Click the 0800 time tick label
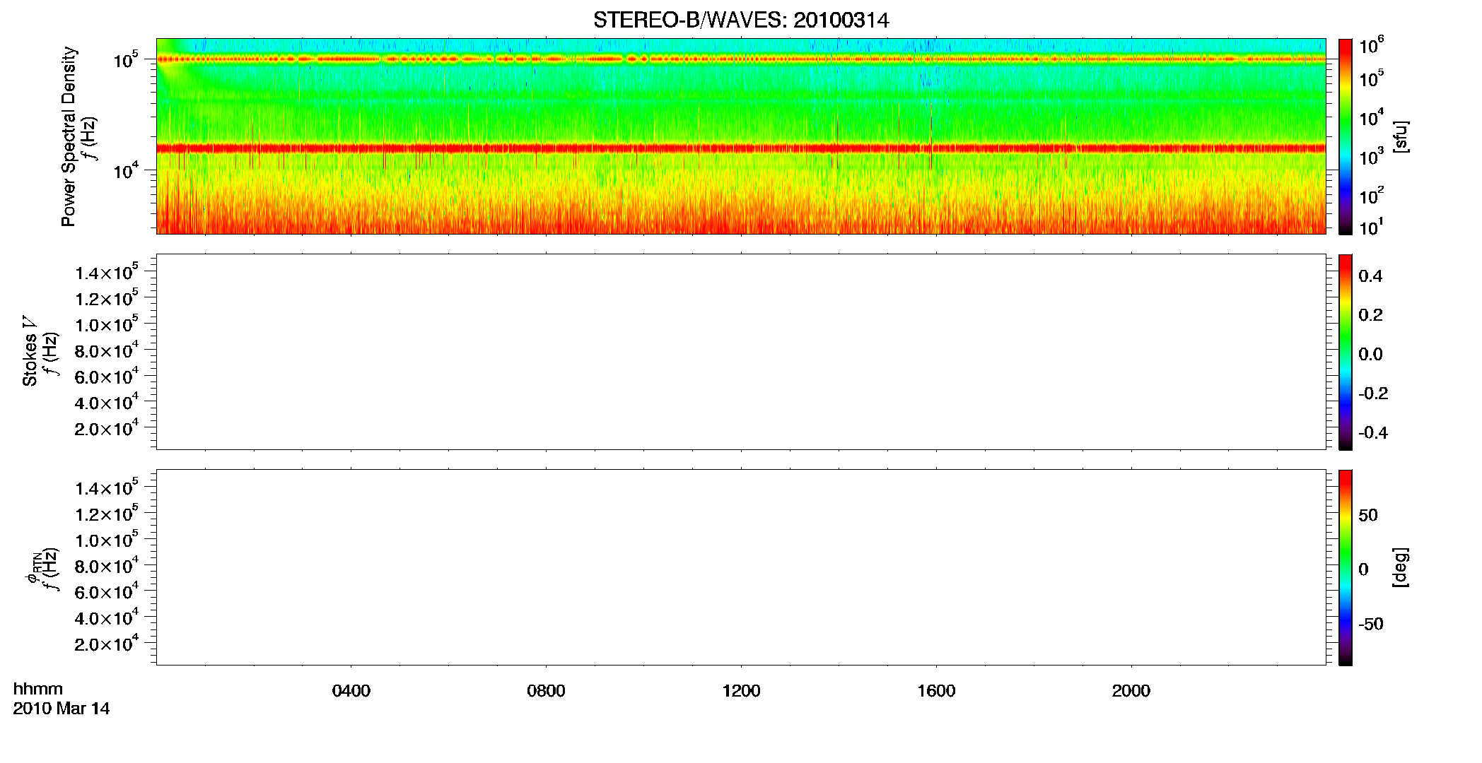Screen dimensions: 1482x763 pos(546,691)
